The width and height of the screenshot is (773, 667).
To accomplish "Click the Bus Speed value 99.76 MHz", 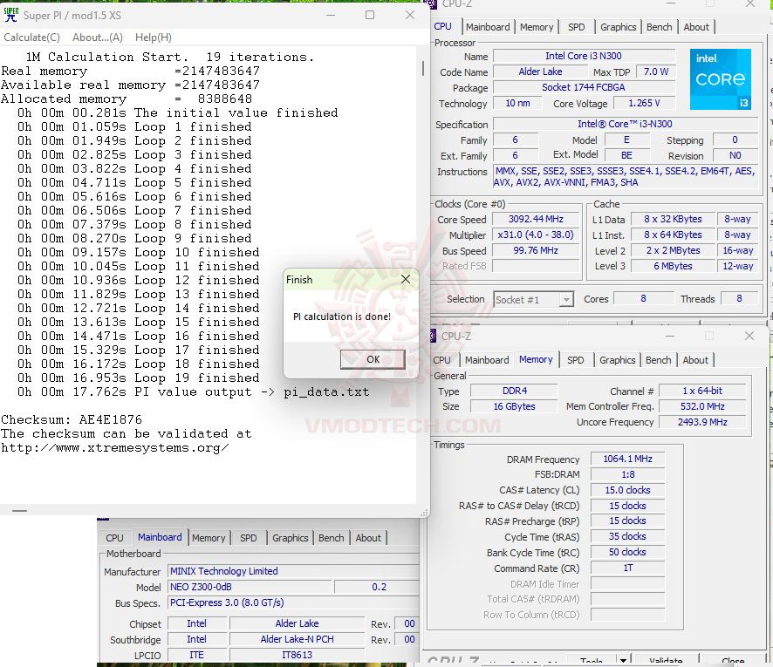I will [x=536, y=251].
